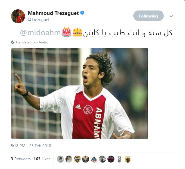Open the liker avatar of a man in a brown coat
Screen dimensions: 185x169
[128, 159]
